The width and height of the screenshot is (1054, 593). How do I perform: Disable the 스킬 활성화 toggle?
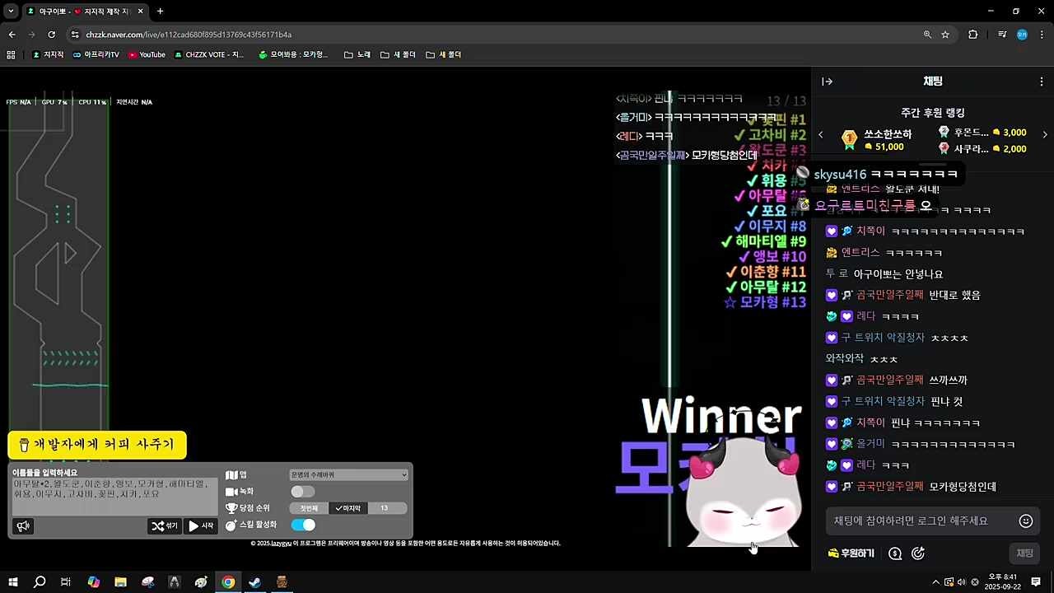click(x=303, y=525)
